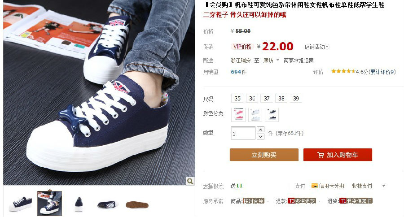Click the 加入购物车 add to cart button
The image size is (404, 217).
(338, 155)
